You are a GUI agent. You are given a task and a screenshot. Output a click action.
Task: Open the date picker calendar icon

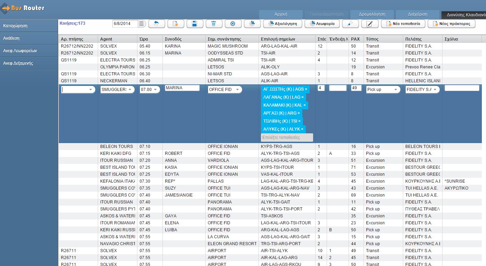141,24
